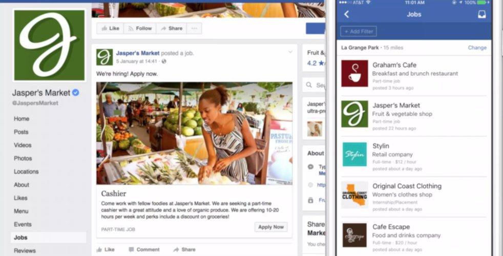Toggle Follow for Jasper's Market page
Viewport: 503px width, 256px height.
(140, 28)
